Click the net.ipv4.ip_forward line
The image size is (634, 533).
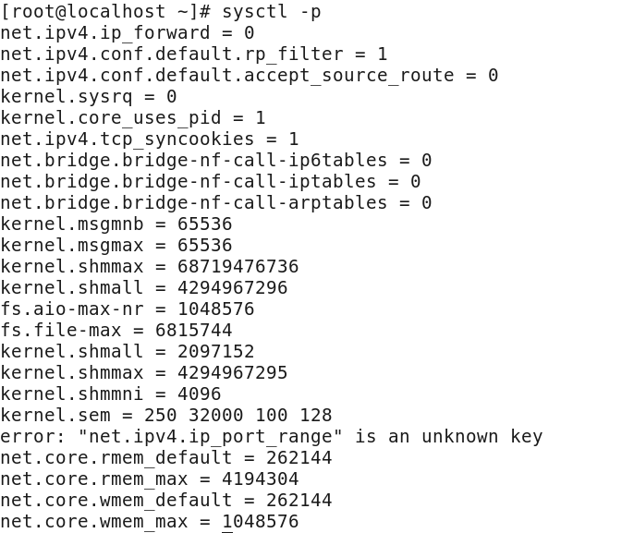[x=128, y=33]
